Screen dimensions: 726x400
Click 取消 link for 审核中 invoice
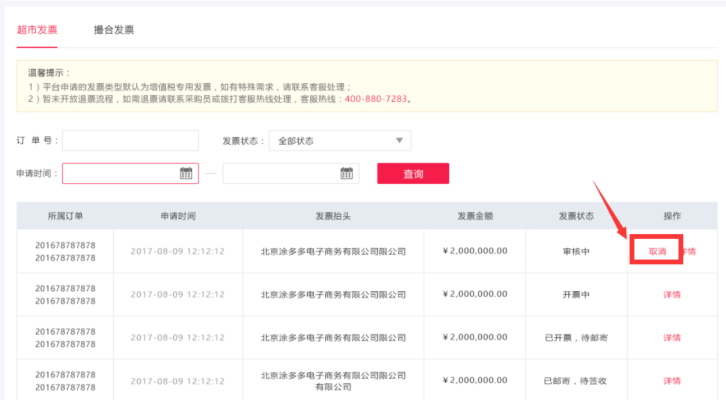[x=657, y=251]
